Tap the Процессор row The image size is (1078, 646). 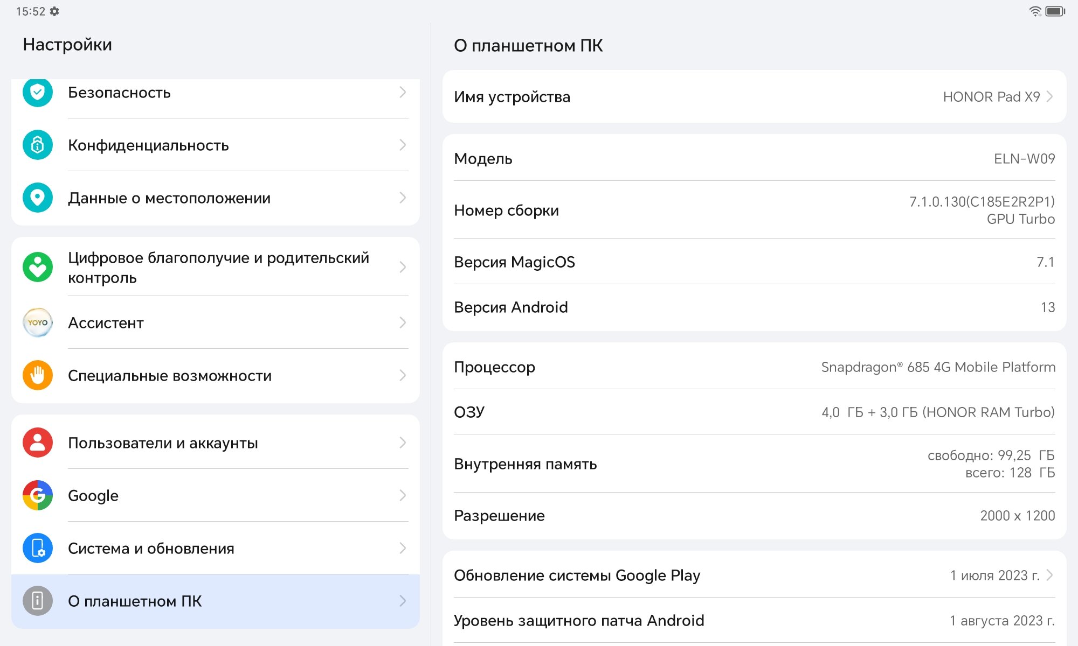tap(755, 367)
